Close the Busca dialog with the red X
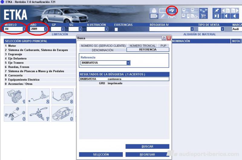This screenshot has width=242, height=160. pos(169,38)
